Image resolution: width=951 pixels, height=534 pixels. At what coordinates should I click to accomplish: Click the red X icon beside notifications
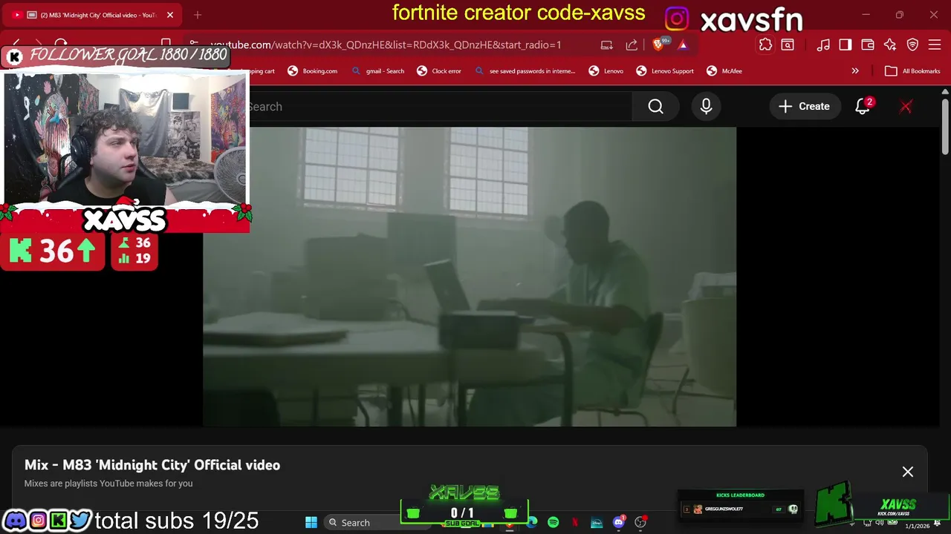906,107
